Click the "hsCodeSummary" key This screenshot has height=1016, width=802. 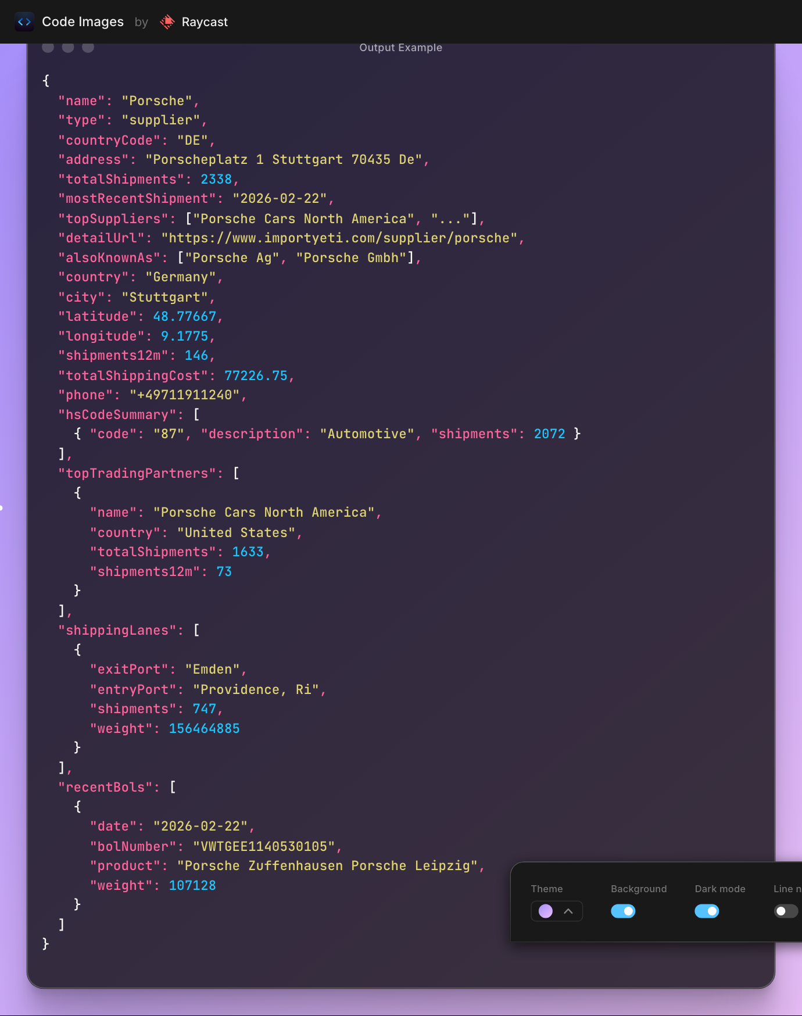(117, 415)
